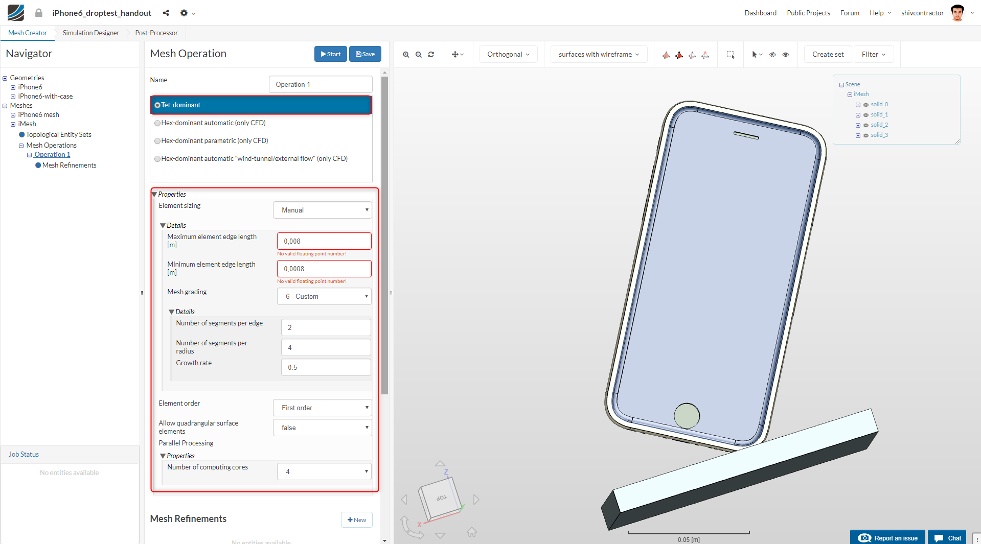
Task: Click the Mesh Operation panel vertical scrollbar
Action: click(x=384, y=235)
